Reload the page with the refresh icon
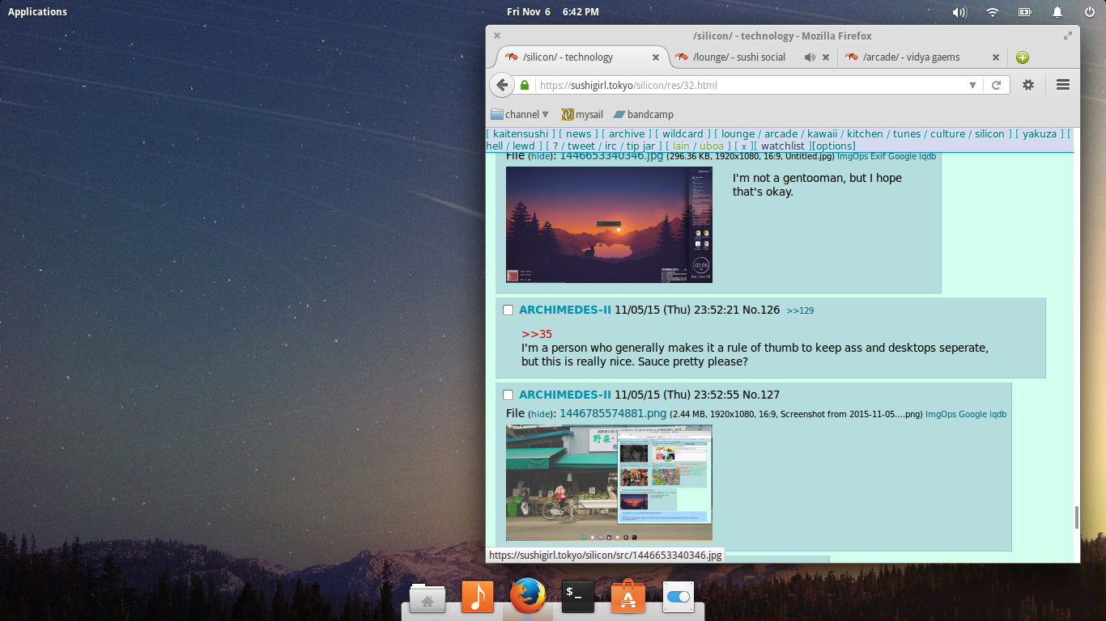Screen dimensions: 1106x621 coord(997,85)
